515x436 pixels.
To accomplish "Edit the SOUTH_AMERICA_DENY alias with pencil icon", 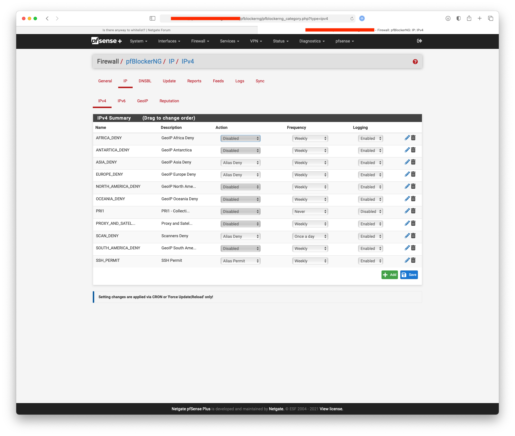I will coord(407,248).
